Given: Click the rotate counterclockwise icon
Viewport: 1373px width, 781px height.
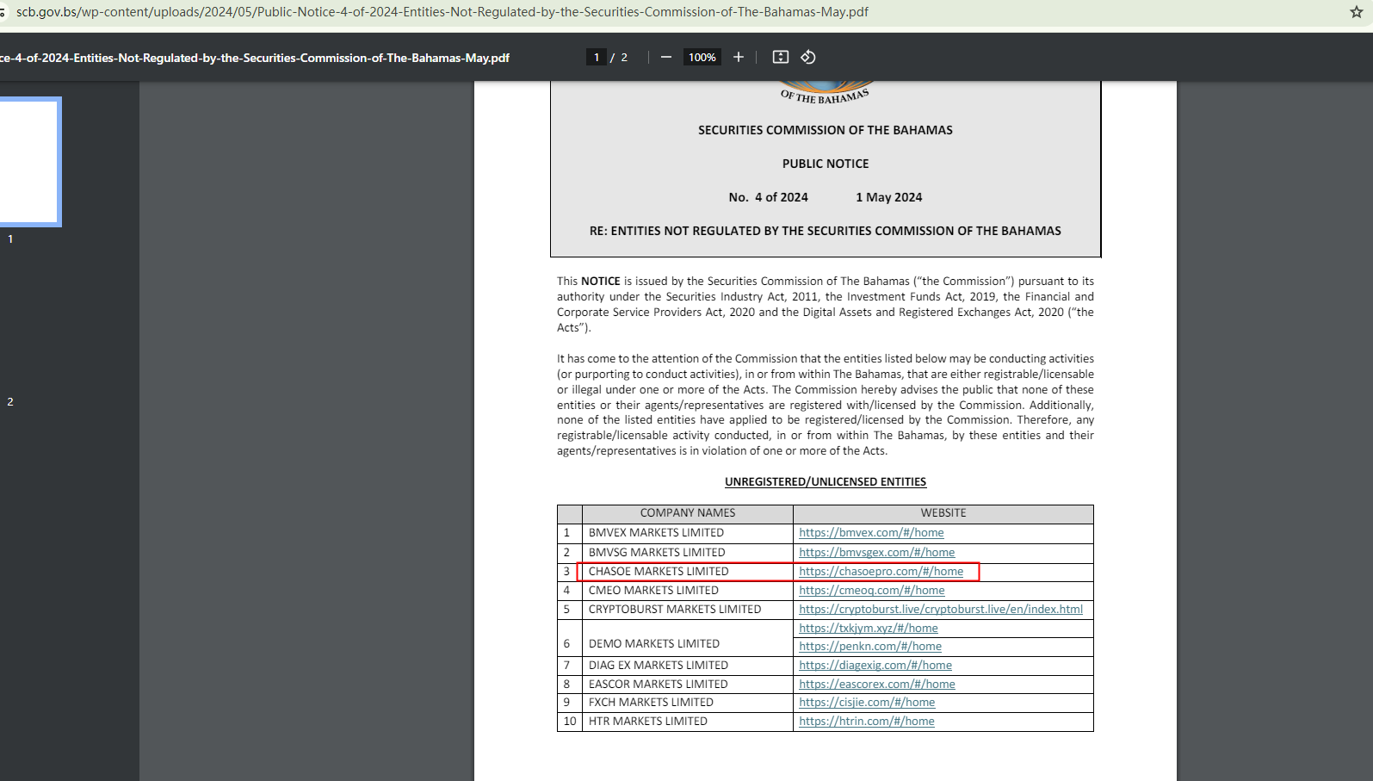Looking at the screenshot, I should coord(807,57).
